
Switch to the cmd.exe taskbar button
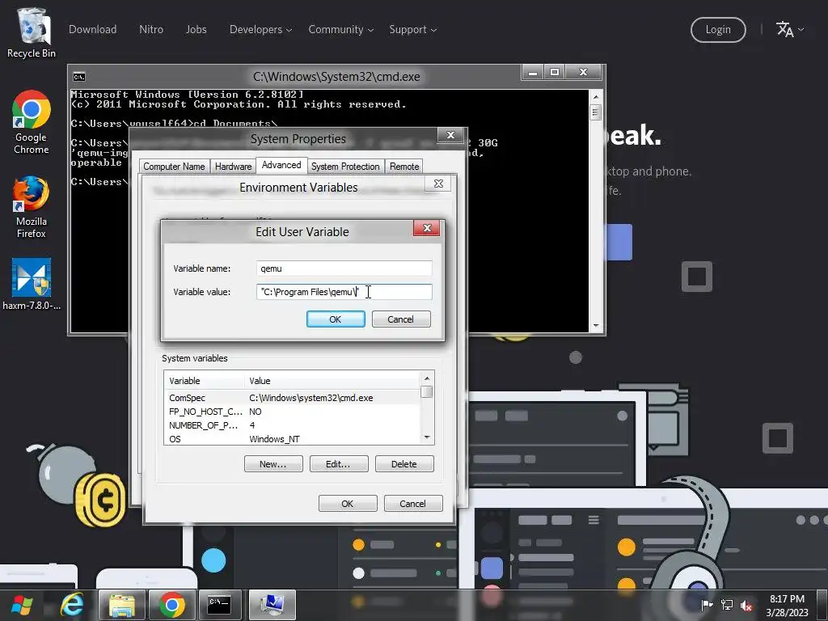pos(219,605)
